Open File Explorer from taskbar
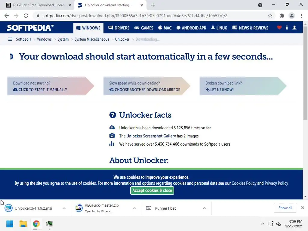This screenshot has height=231, width=308. click(x=23, y=224)
